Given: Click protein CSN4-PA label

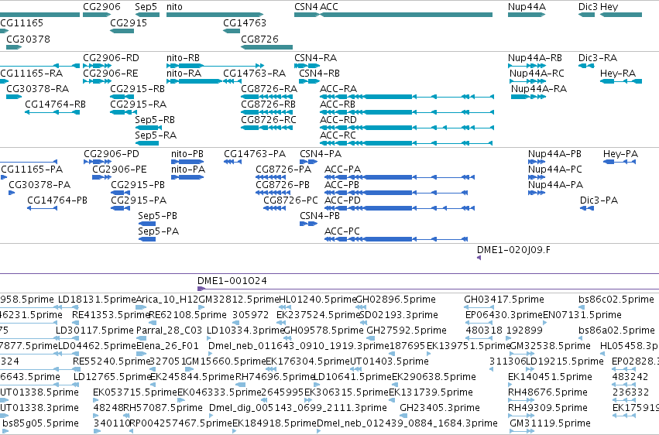Looking at the screenshot, I should (x=321, y=154).
